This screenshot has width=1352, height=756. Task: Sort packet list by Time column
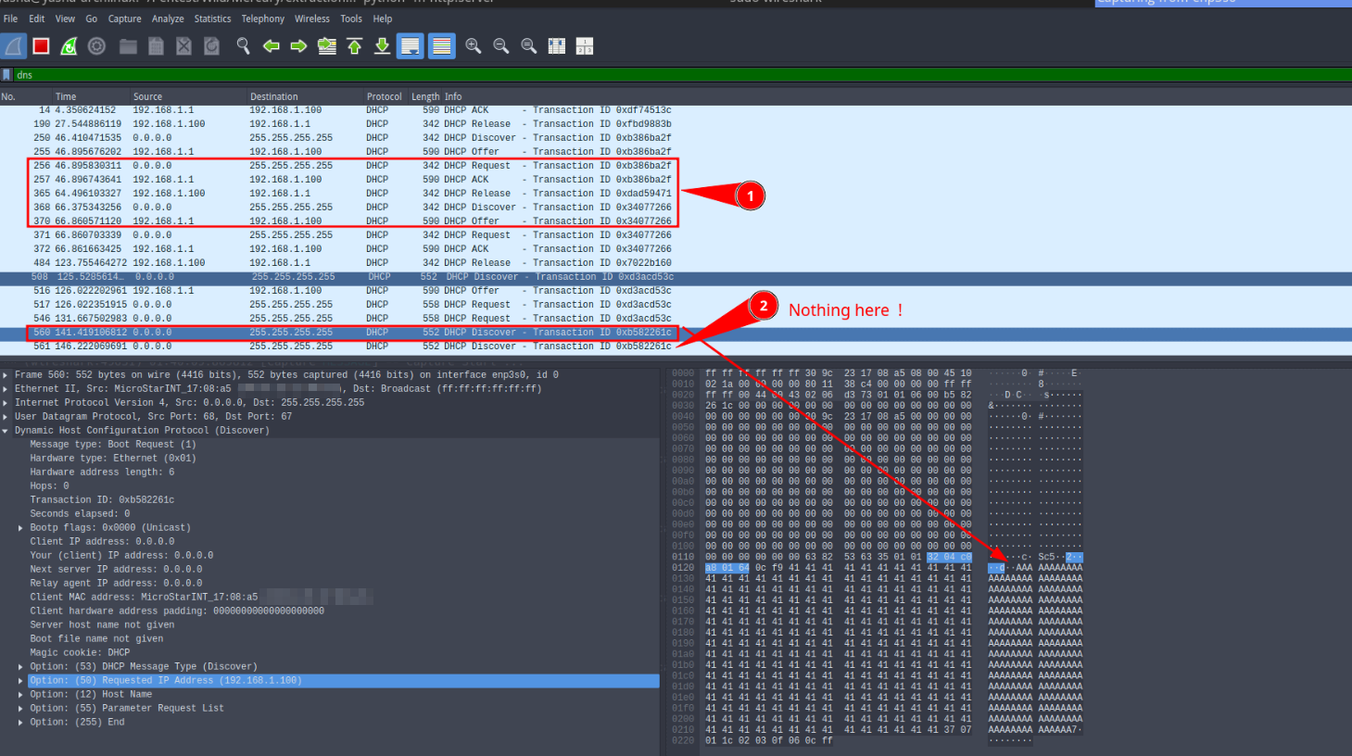tap(66, 96)
